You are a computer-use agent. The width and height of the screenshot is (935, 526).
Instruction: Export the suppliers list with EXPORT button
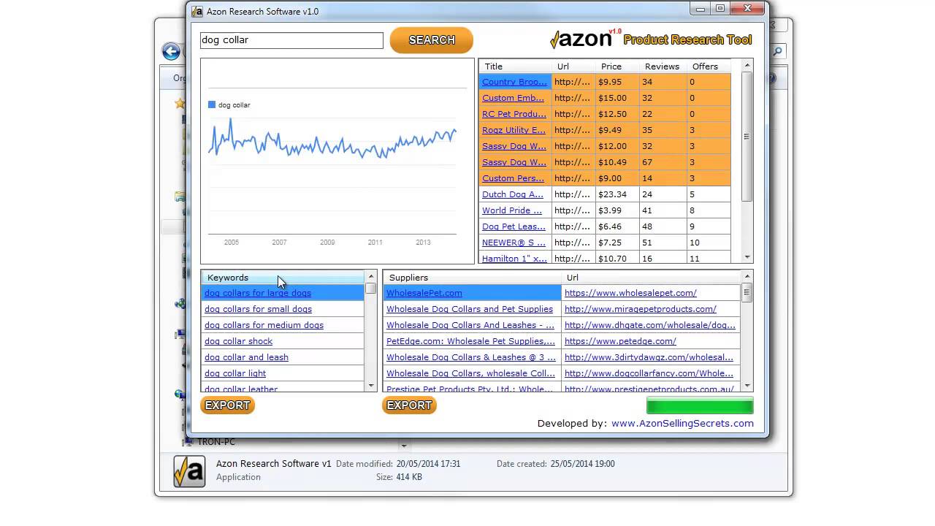pyautogui.click(x=409, y=405)
